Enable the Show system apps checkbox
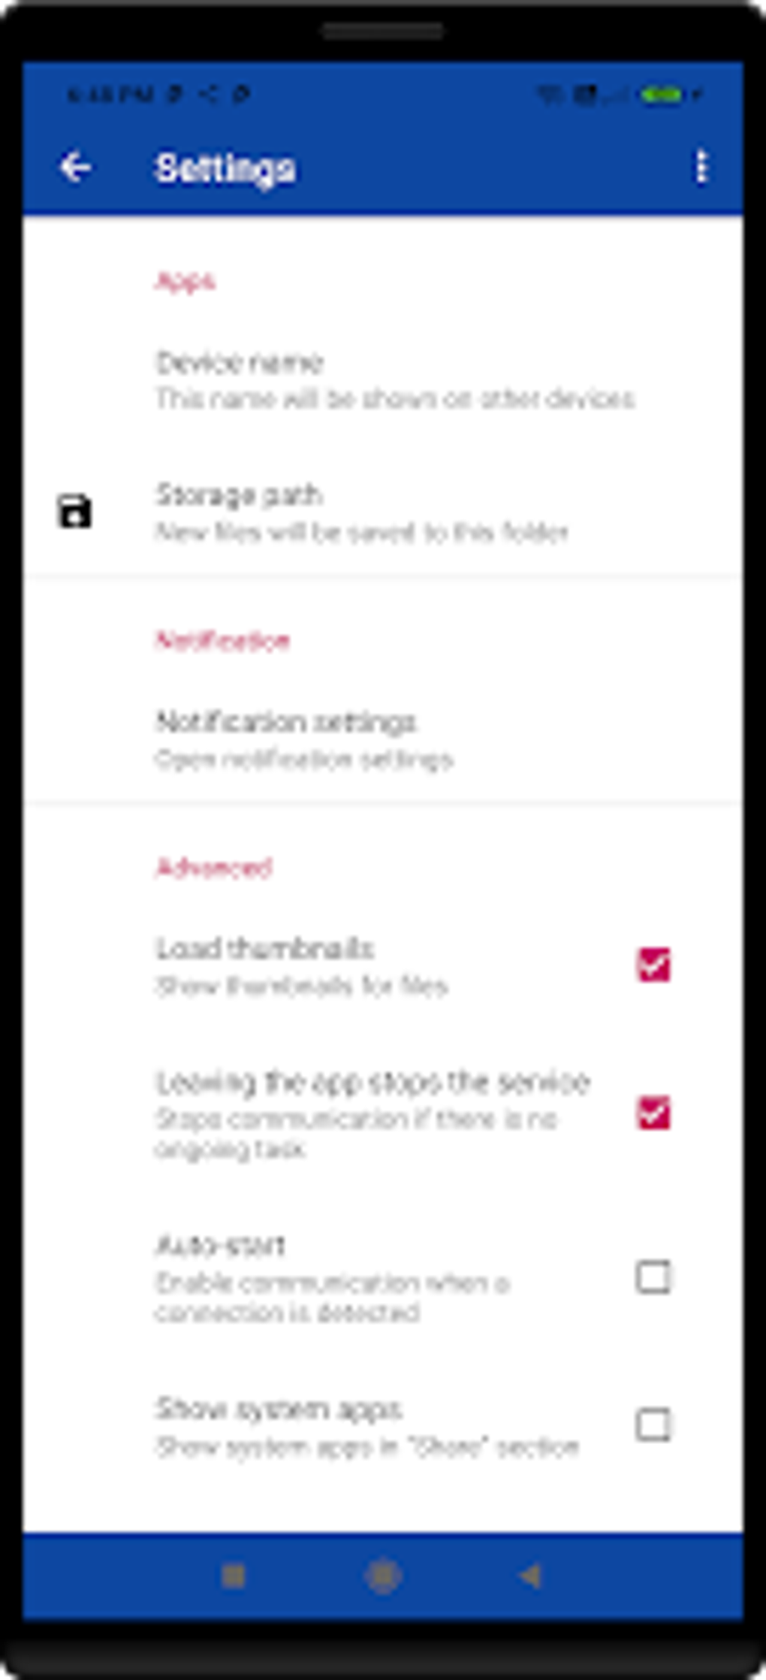 (x=653, y=1425)
